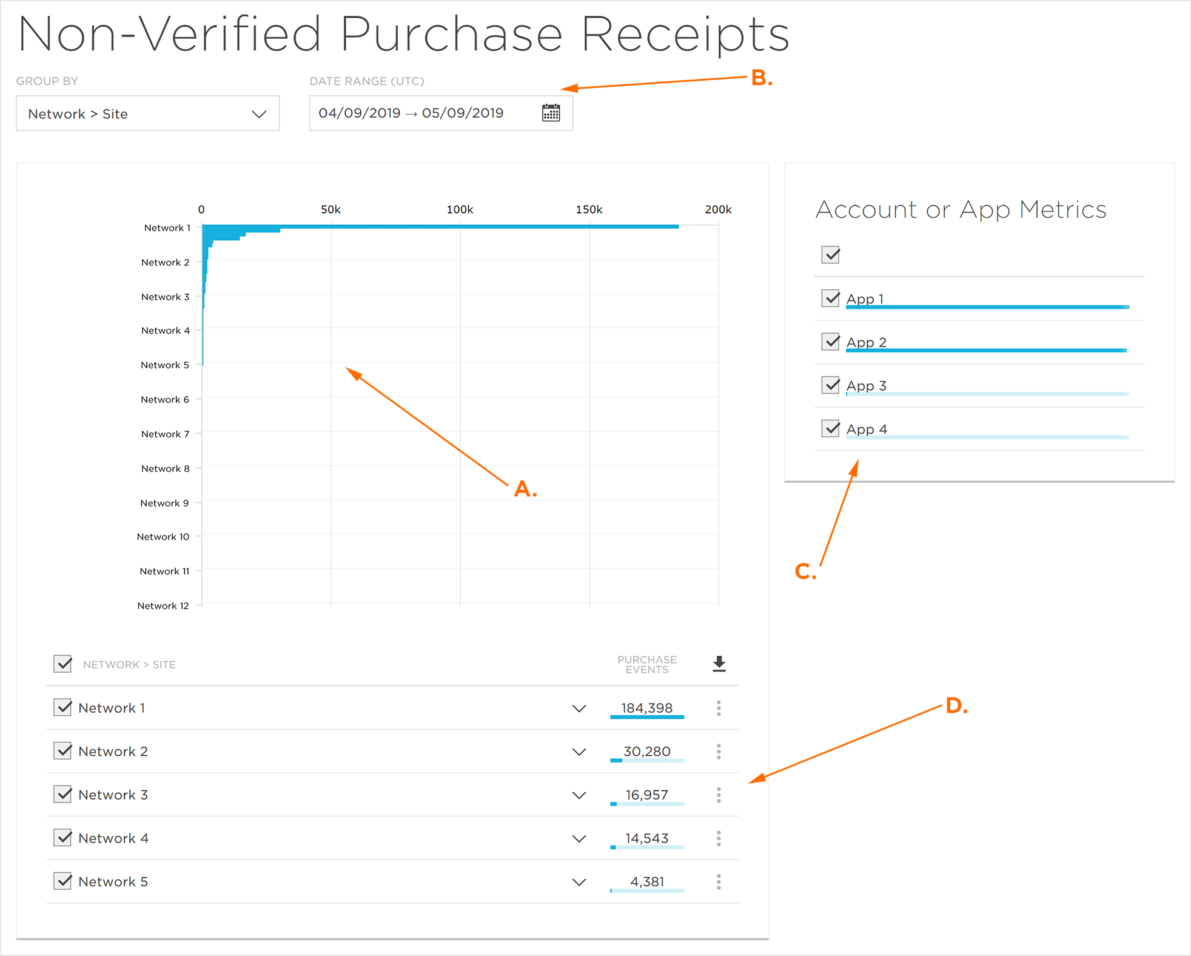Open the three-dot menu for Network 1
Image resolution: width=1191 pixels, height=956 pixels.
(x=719, y=708)
